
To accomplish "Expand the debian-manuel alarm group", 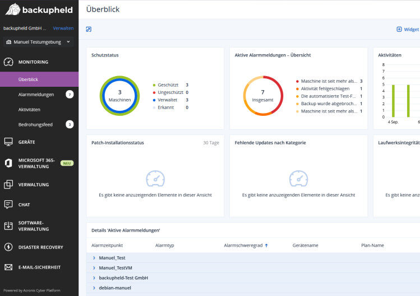I will tap(94, 288).
